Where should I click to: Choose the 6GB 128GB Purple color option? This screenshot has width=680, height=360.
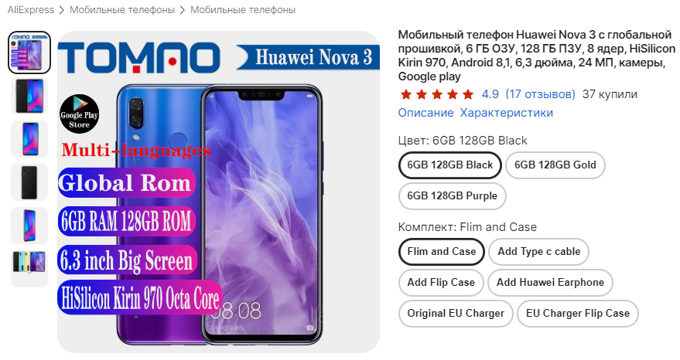pyautogui.click(x=452, y=195)
